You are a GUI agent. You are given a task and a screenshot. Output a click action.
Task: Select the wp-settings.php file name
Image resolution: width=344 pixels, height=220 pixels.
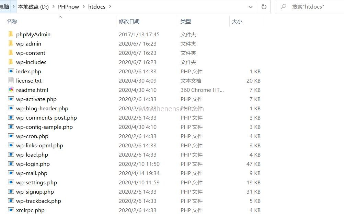pyautogui.click(x=36, y=182)
